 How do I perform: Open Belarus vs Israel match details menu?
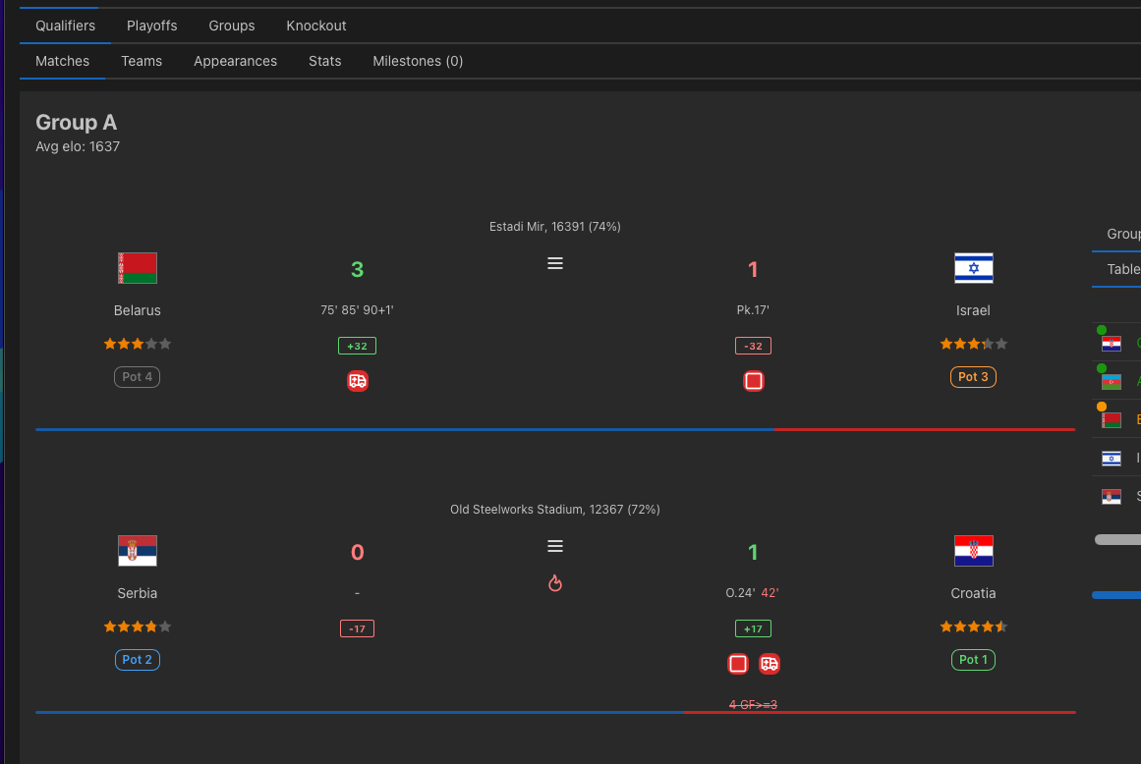(555, 263)
